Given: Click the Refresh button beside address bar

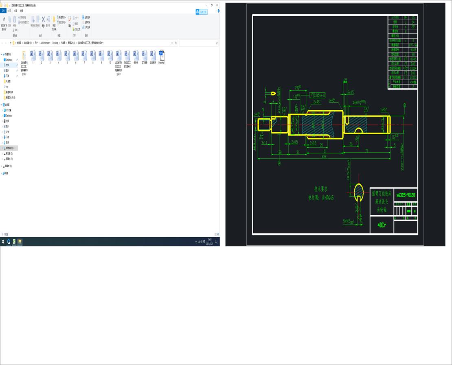Looking at the screenshot, I should coord(176,43).
